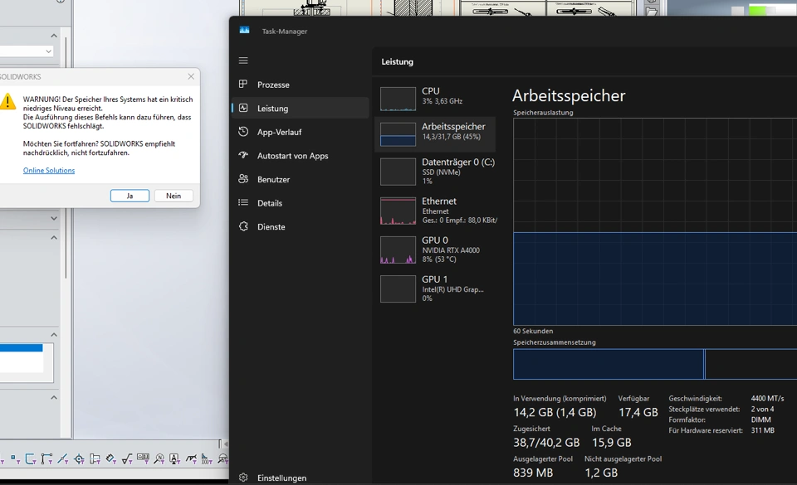Click the Dienste puzzle-gear icon
This screenshot has height=485, width=797.
[x=243, y=226]
